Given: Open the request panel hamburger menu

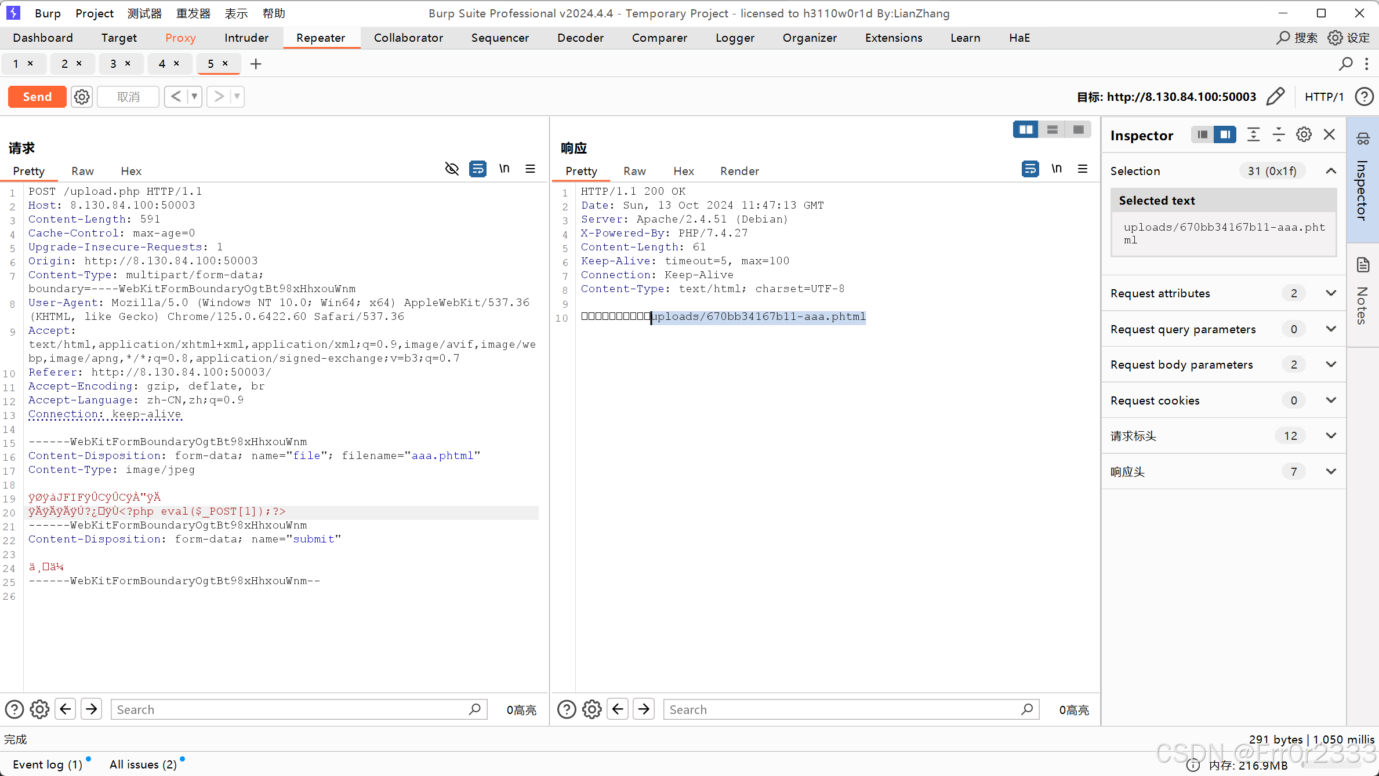Looking at the screenshot, I should click(x=530, y=169).
